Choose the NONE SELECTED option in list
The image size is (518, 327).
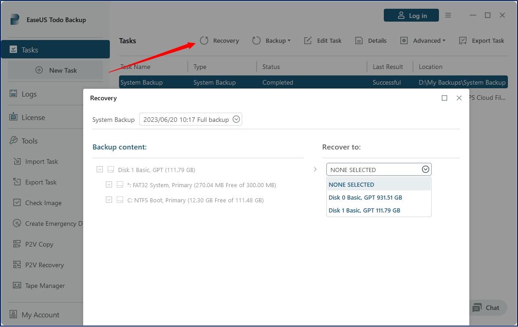click(x=379, y=184)
